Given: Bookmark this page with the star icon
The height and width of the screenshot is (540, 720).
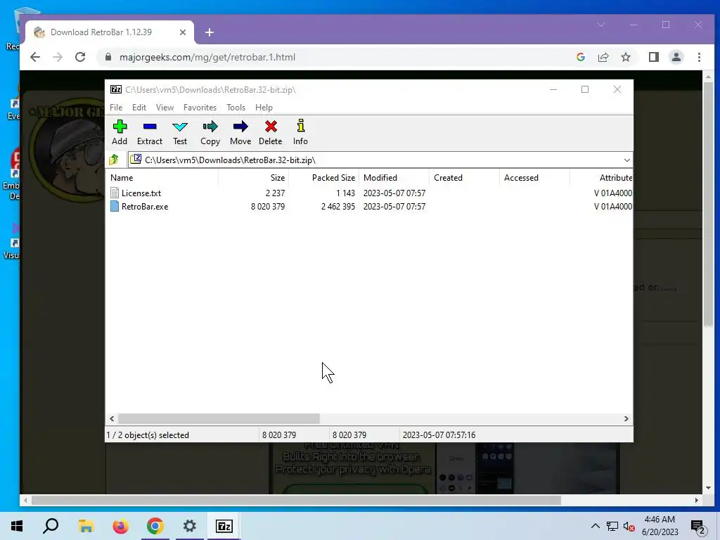Looking at the screenshot, I should 625,57.
